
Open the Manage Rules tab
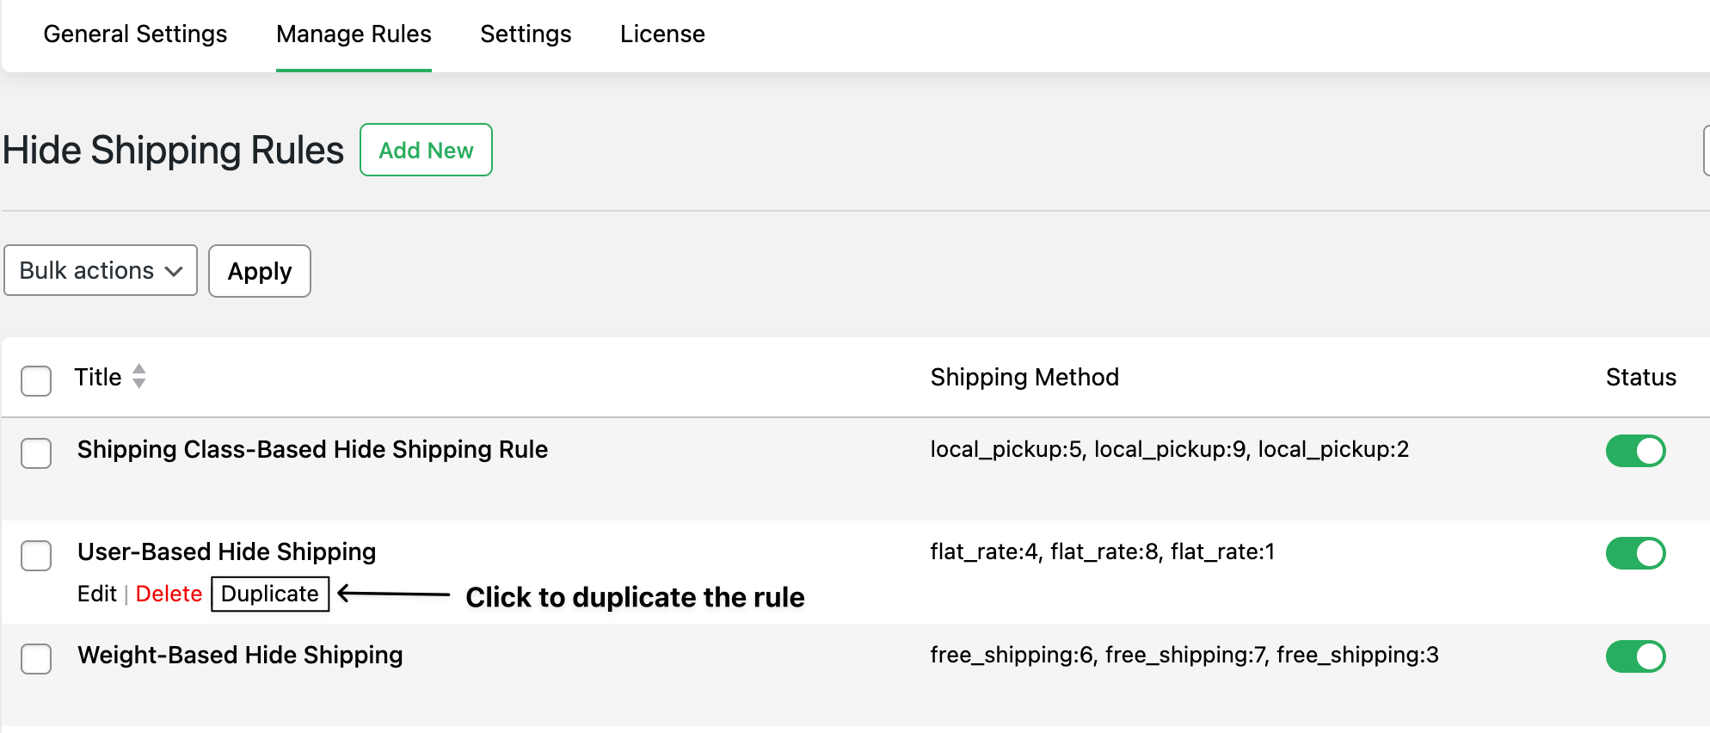pyautogui.click(x=353, y=34)
